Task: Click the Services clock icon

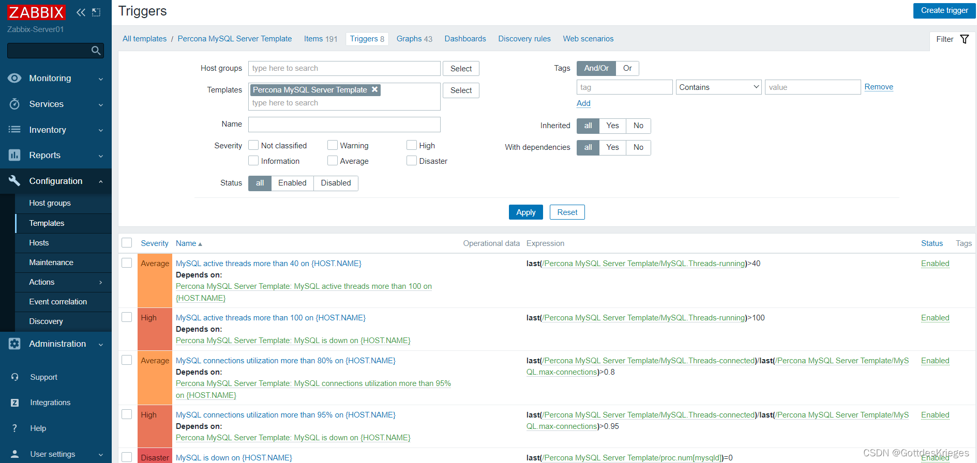Action: pos(14,104)
